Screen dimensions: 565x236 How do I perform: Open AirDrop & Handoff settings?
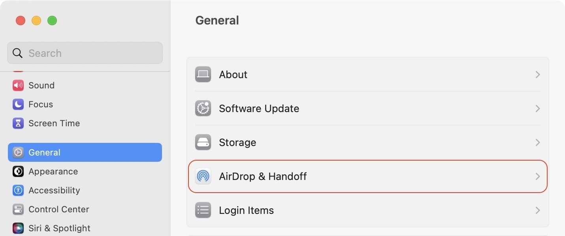point(367,176)
